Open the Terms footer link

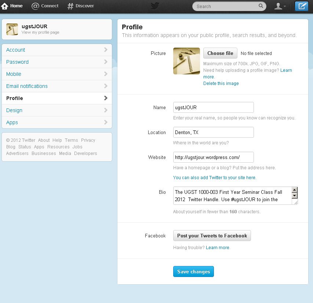[x=71, y=140]
